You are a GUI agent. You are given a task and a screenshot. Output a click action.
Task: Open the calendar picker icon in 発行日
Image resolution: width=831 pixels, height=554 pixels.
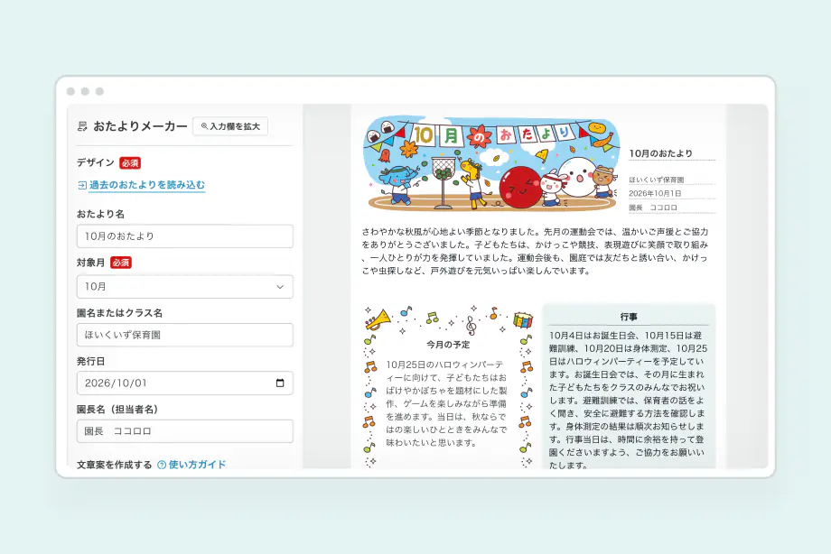click(x=280, y=383)
